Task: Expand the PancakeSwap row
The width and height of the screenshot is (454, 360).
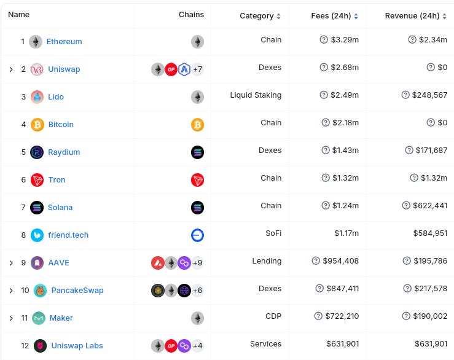Action: (x=11, y=291)
